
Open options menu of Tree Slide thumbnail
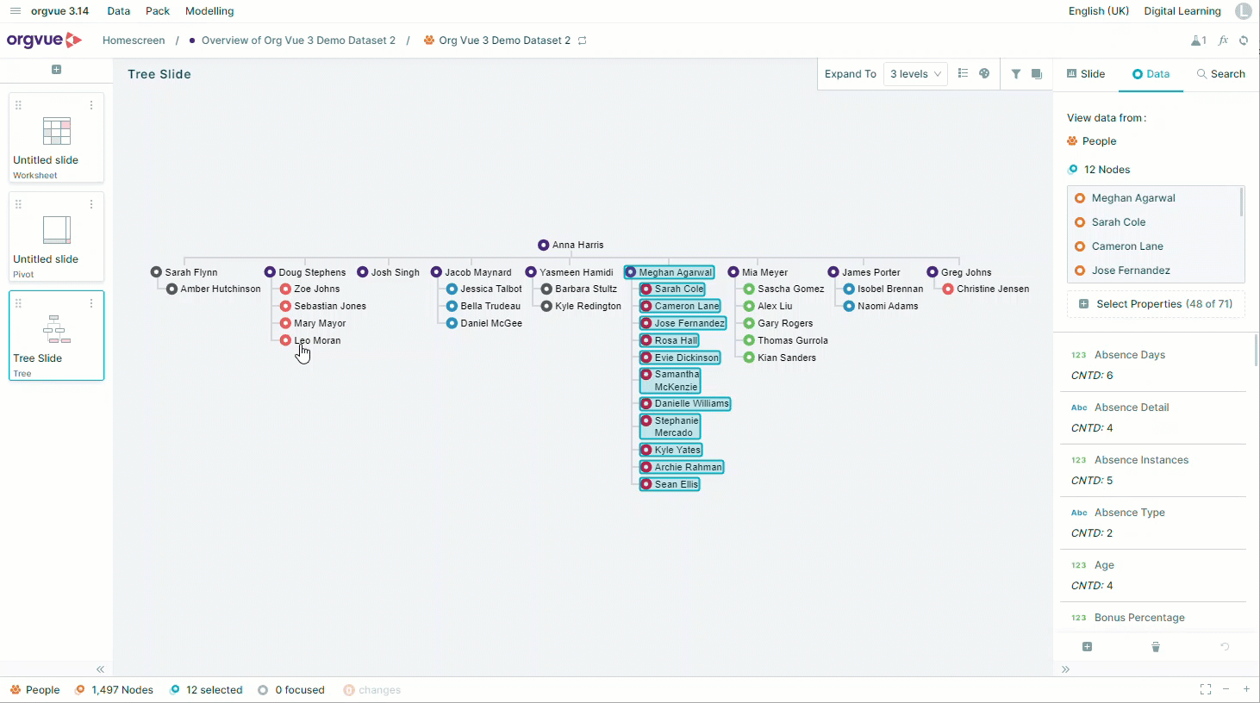tap(91, 303)
